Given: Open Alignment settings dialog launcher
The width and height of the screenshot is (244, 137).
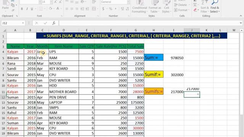Looking at the screenshot, I should click(x=98, y=16).
